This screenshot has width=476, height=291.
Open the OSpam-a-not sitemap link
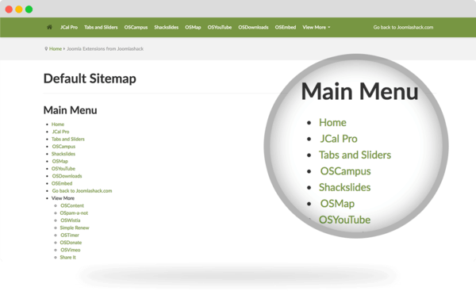pyautogui.click(x=74, y=213)
